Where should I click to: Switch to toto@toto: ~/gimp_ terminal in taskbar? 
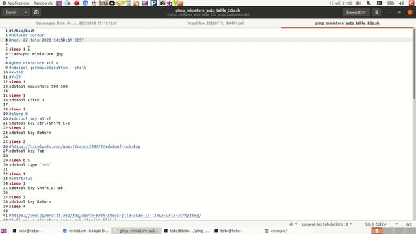[x=187, y=231]
